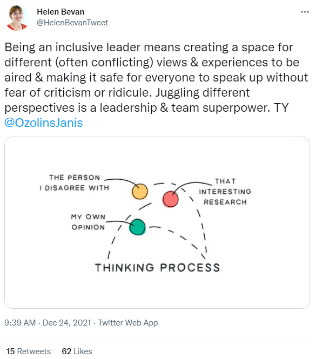The width and height of the screenshot is (316, 359).
Task: Click the 9:39 AM timestamp
Action: [x=20, y=323]
